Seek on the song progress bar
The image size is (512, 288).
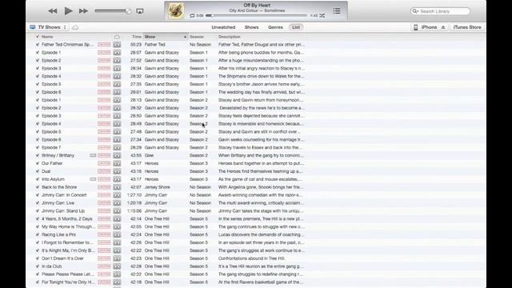[x=257, y=15]
